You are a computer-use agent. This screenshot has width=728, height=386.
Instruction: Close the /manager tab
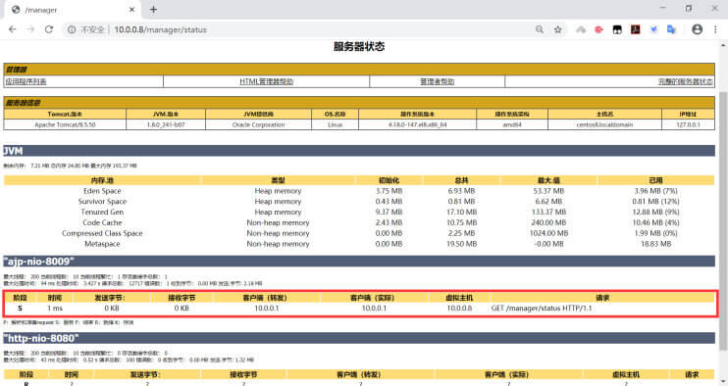coord(131,9)
